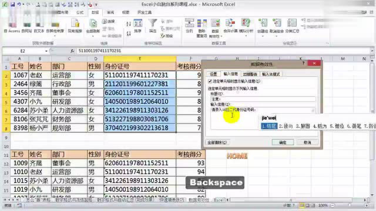The height and width of the screenshot is (211, 376).
Task: Click the zoom 100% level in status bar
Action: [x=323, y=205]
